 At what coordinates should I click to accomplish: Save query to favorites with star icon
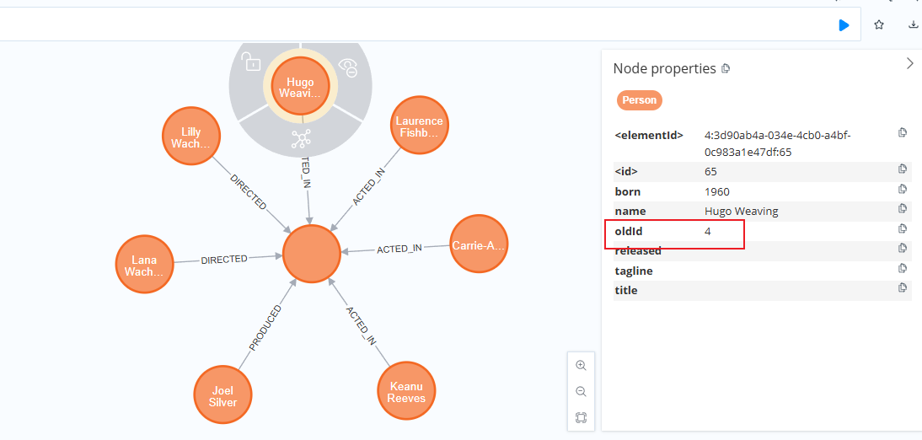pyautogui.click(x=879, y=24)
